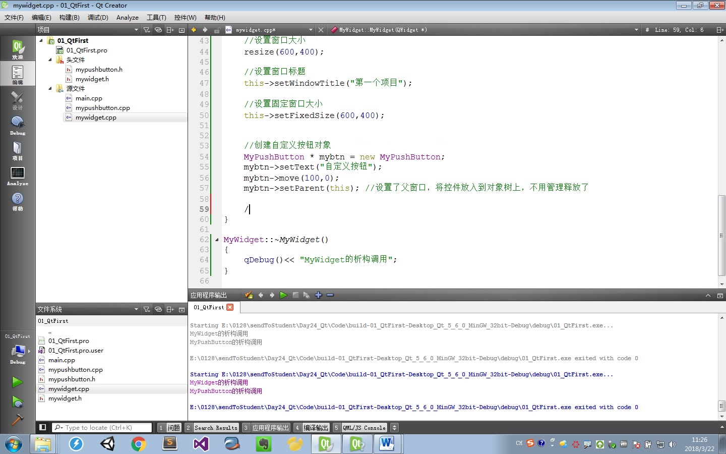
Task: Run the project with the green Run button
Action: 18,382
